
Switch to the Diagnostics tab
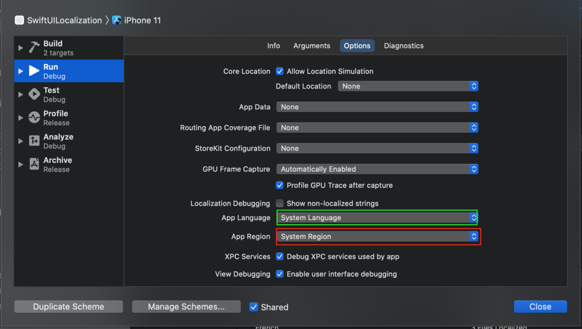click(403, 46)
